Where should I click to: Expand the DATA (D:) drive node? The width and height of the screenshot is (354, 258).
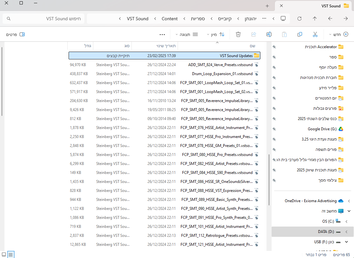[x=347, y=232]
